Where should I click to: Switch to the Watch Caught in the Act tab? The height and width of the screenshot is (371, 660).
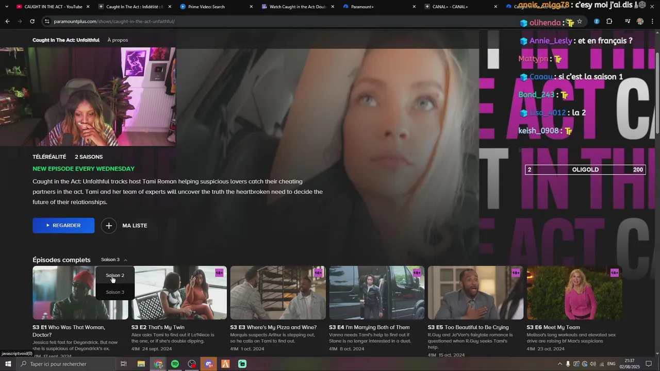tap(294, 7)
